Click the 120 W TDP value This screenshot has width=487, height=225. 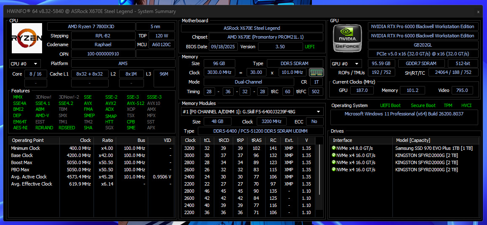click(x=162, y=36)
